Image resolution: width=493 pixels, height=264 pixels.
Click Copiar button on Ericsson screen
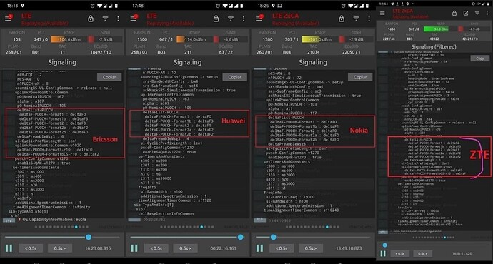pos(109,77)
